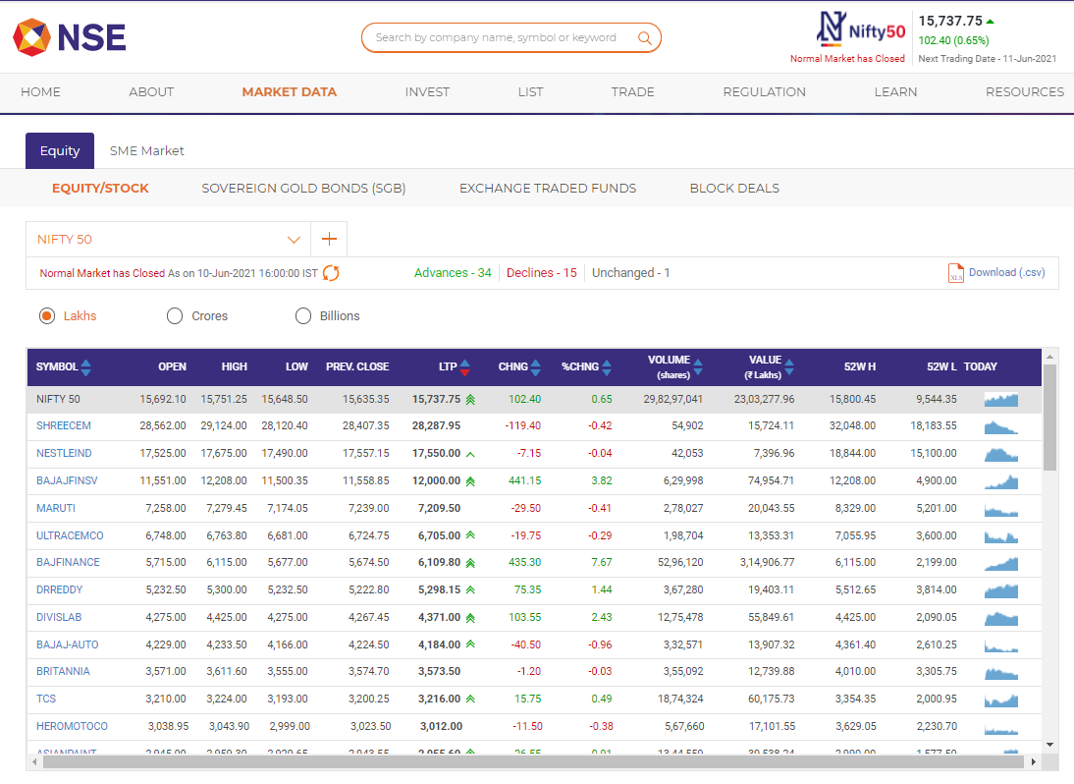1074x784 pixels.
Task: Click the sort icon on %CHNG column
Action: click(x=608, y=366)
